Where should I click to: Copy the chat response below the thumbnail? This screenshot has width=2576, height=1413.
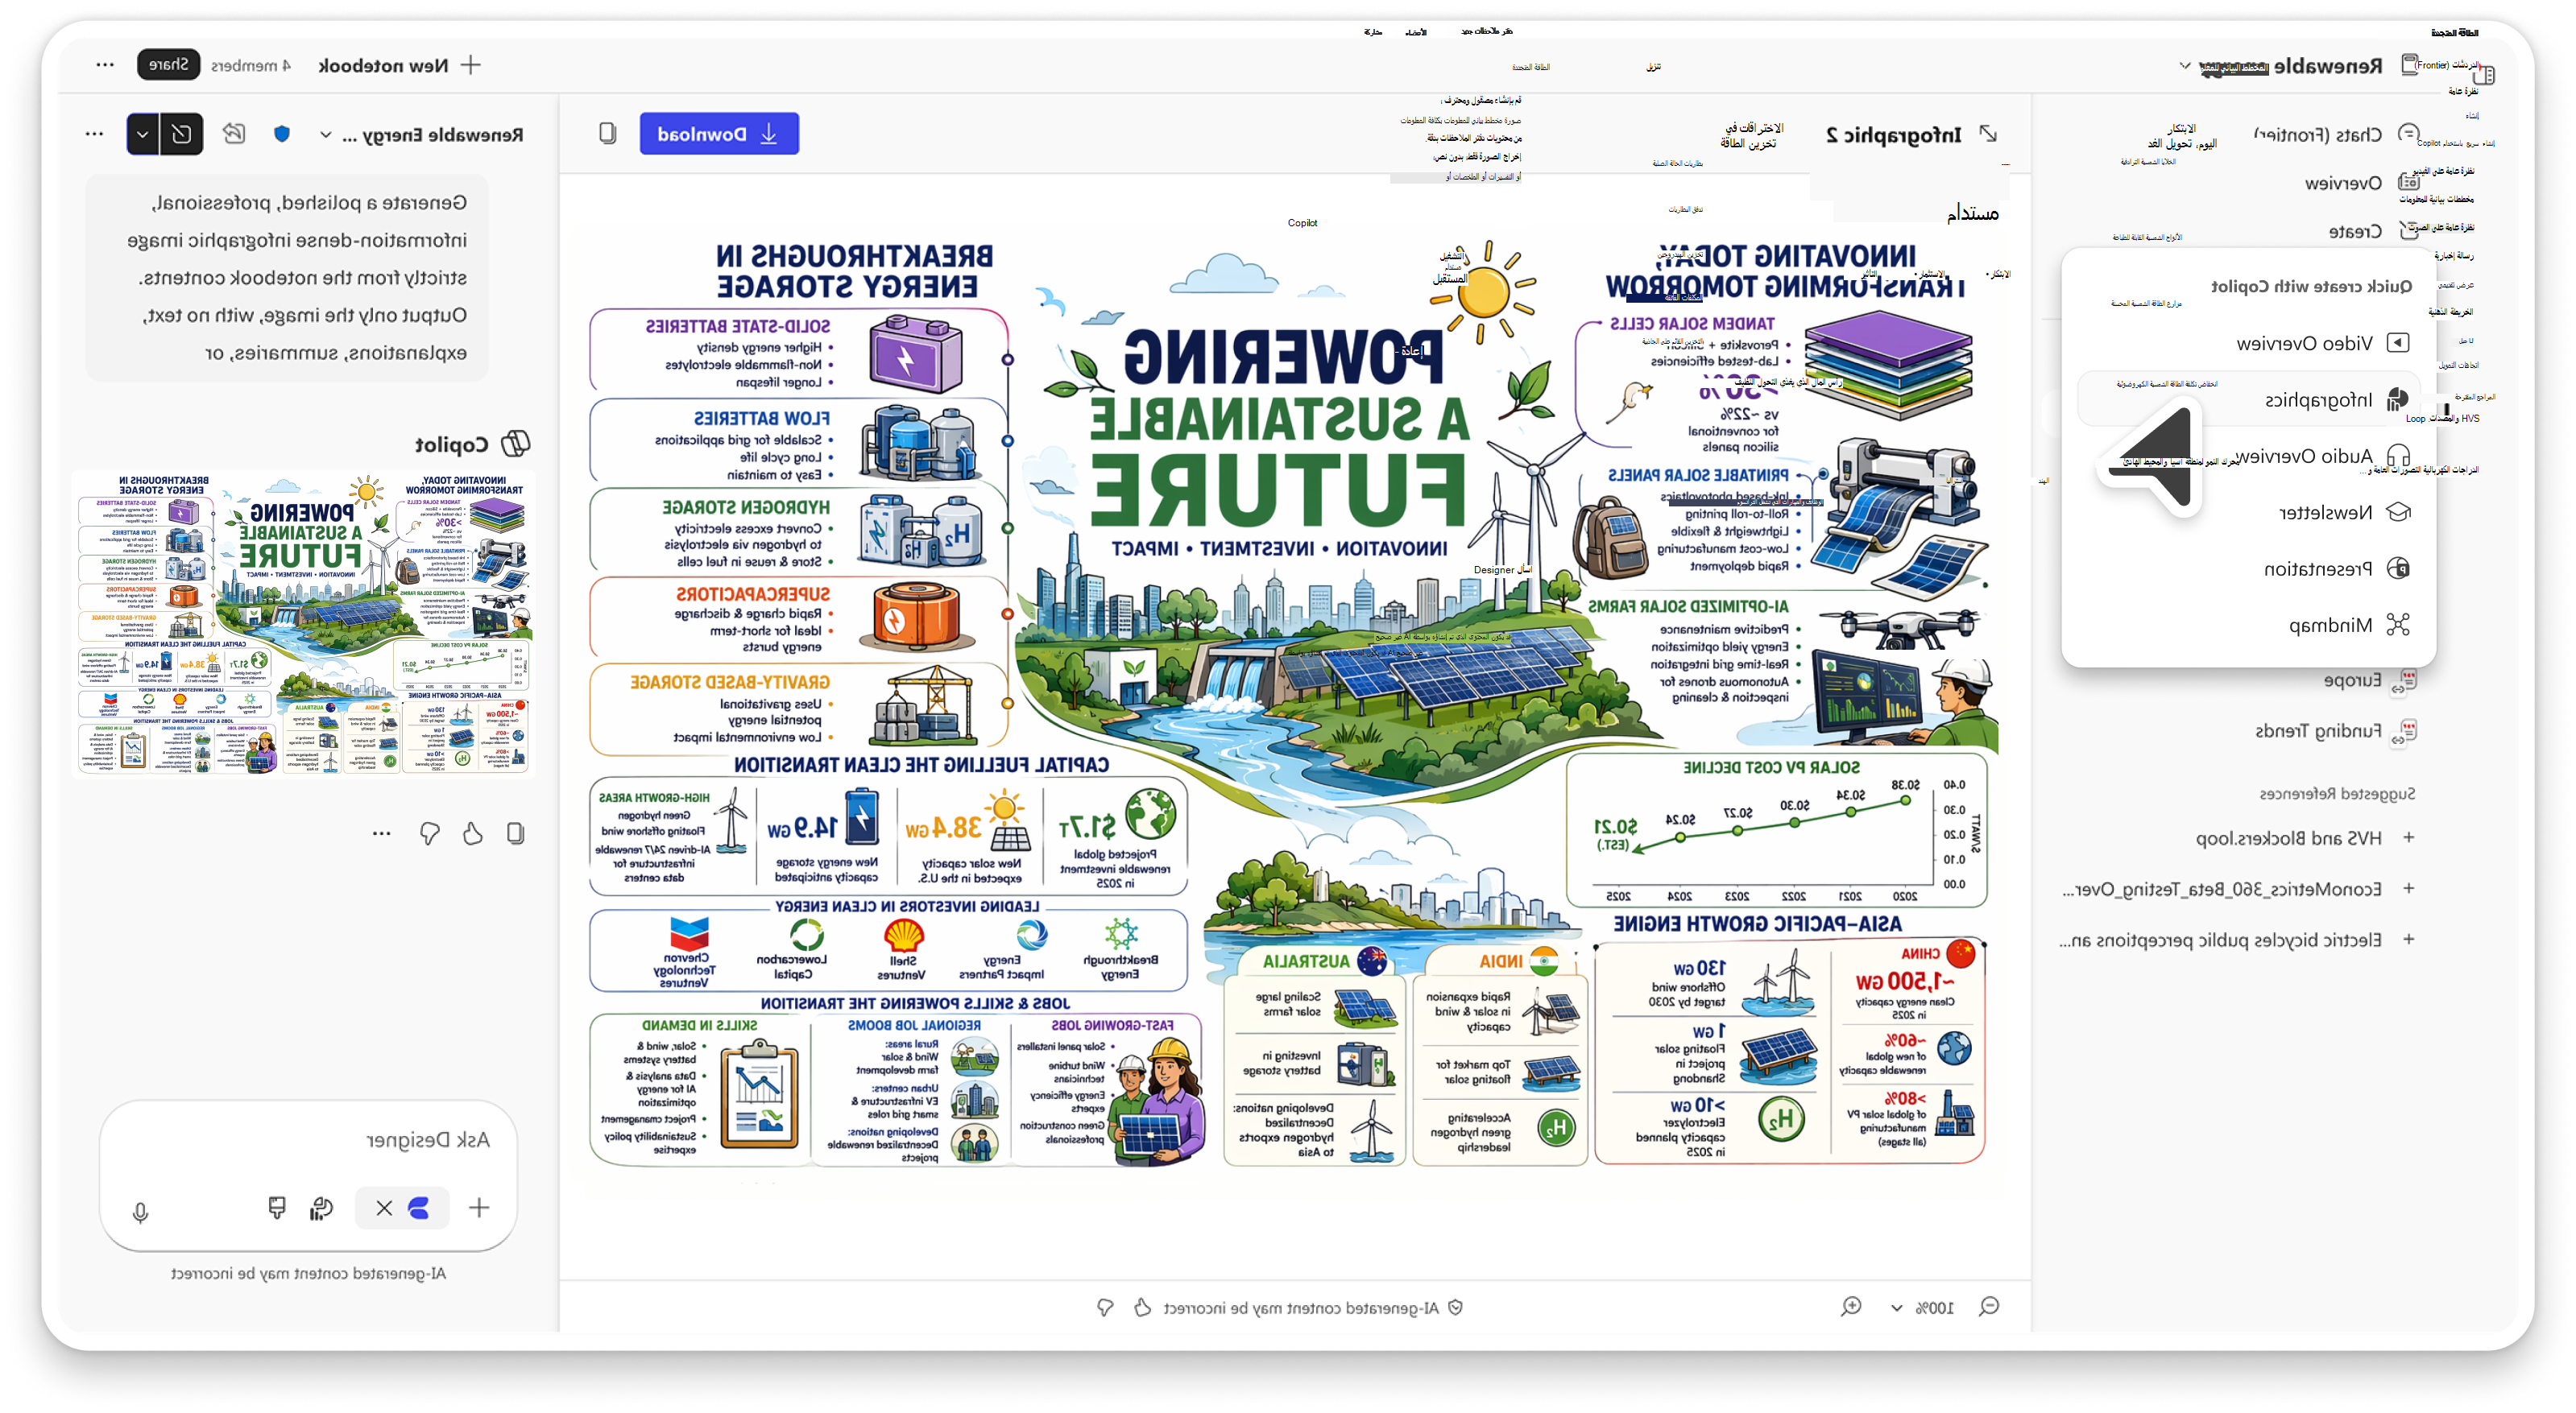pyautogui.click(x=515, y=833)
